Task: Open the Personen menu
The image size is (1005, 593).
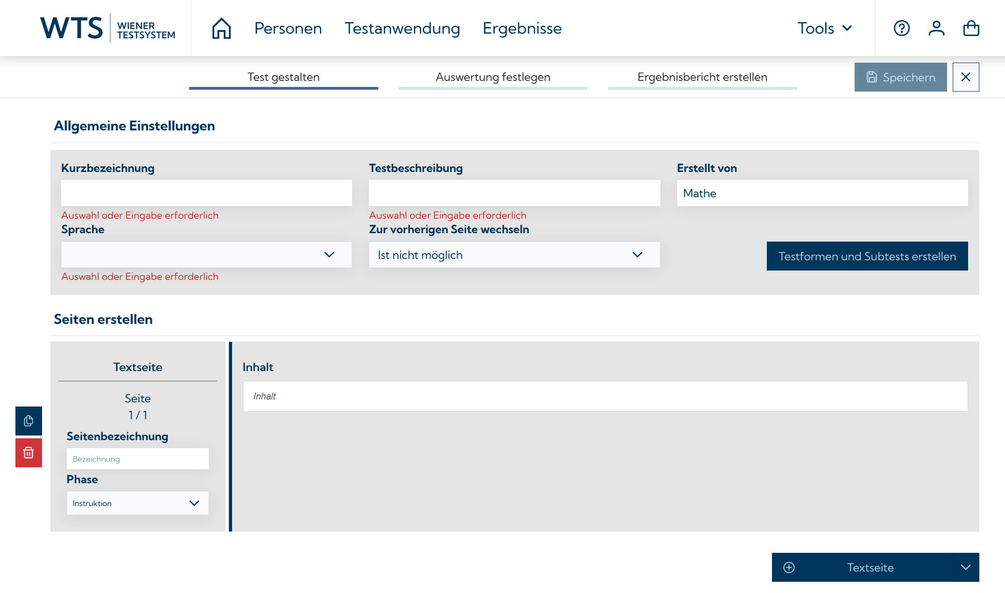Action: click(x=288, y=29)
